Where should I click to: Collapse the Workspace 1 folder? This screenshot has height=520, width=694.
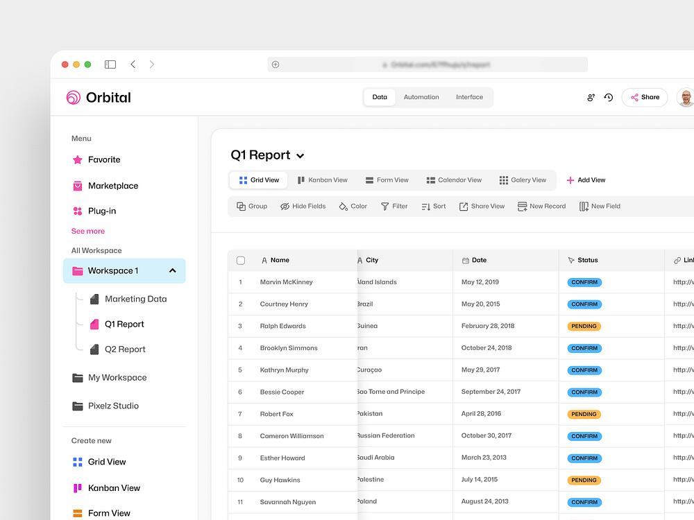coord(172,271)
